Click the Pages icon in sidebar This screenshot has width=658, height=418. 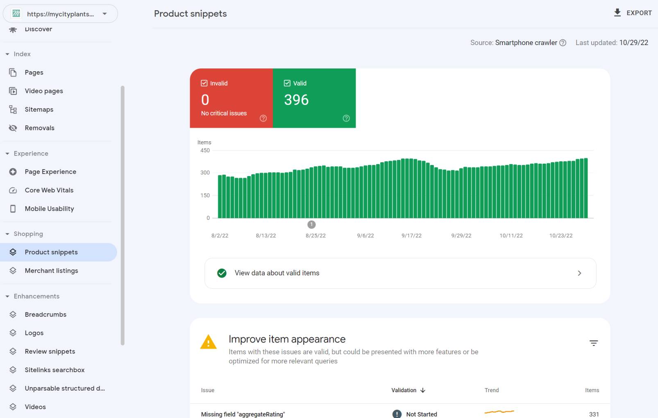[x=13, y=72]
